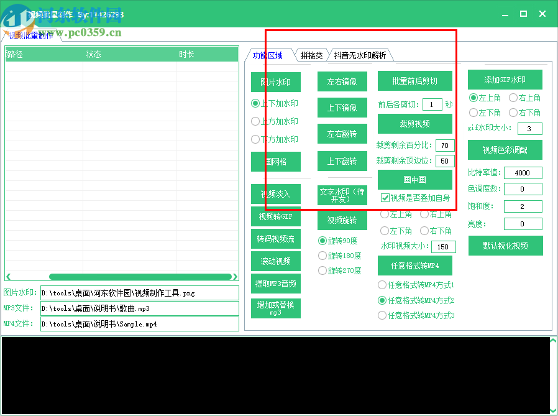This screenshot has height=416, width=558.
Task: Click the list's right scroll arrow
Action: pos(235,276)
